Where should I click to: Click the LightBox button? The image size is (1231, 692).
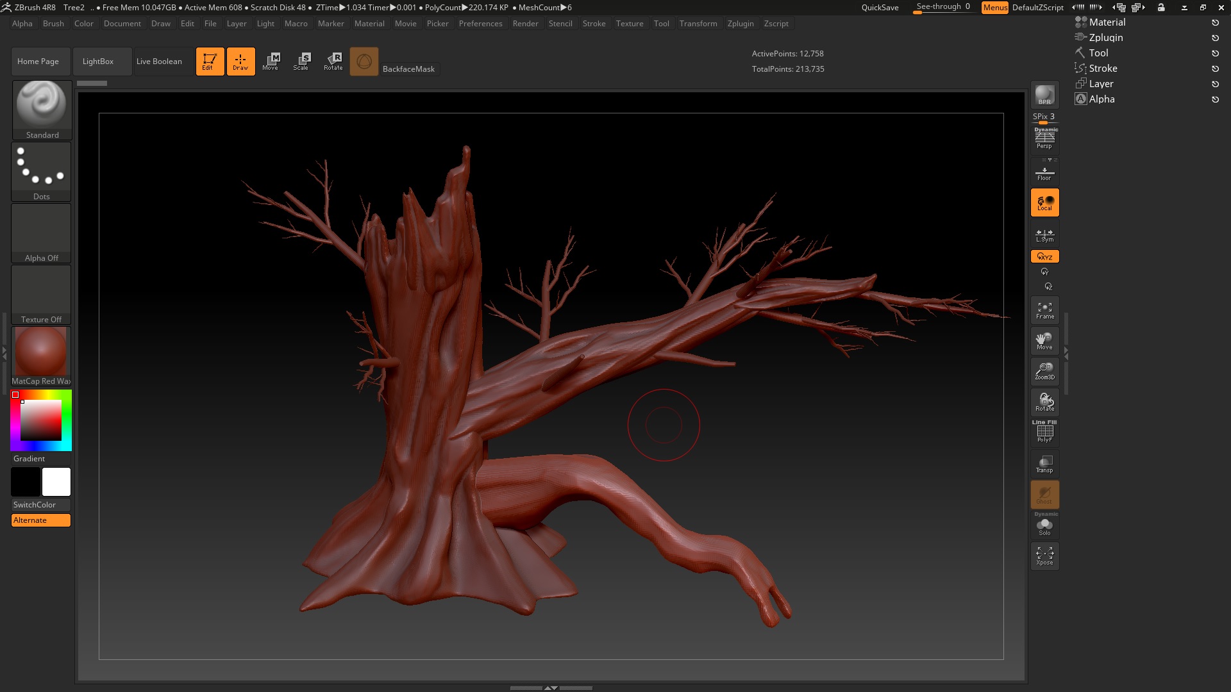coord(98,62)
